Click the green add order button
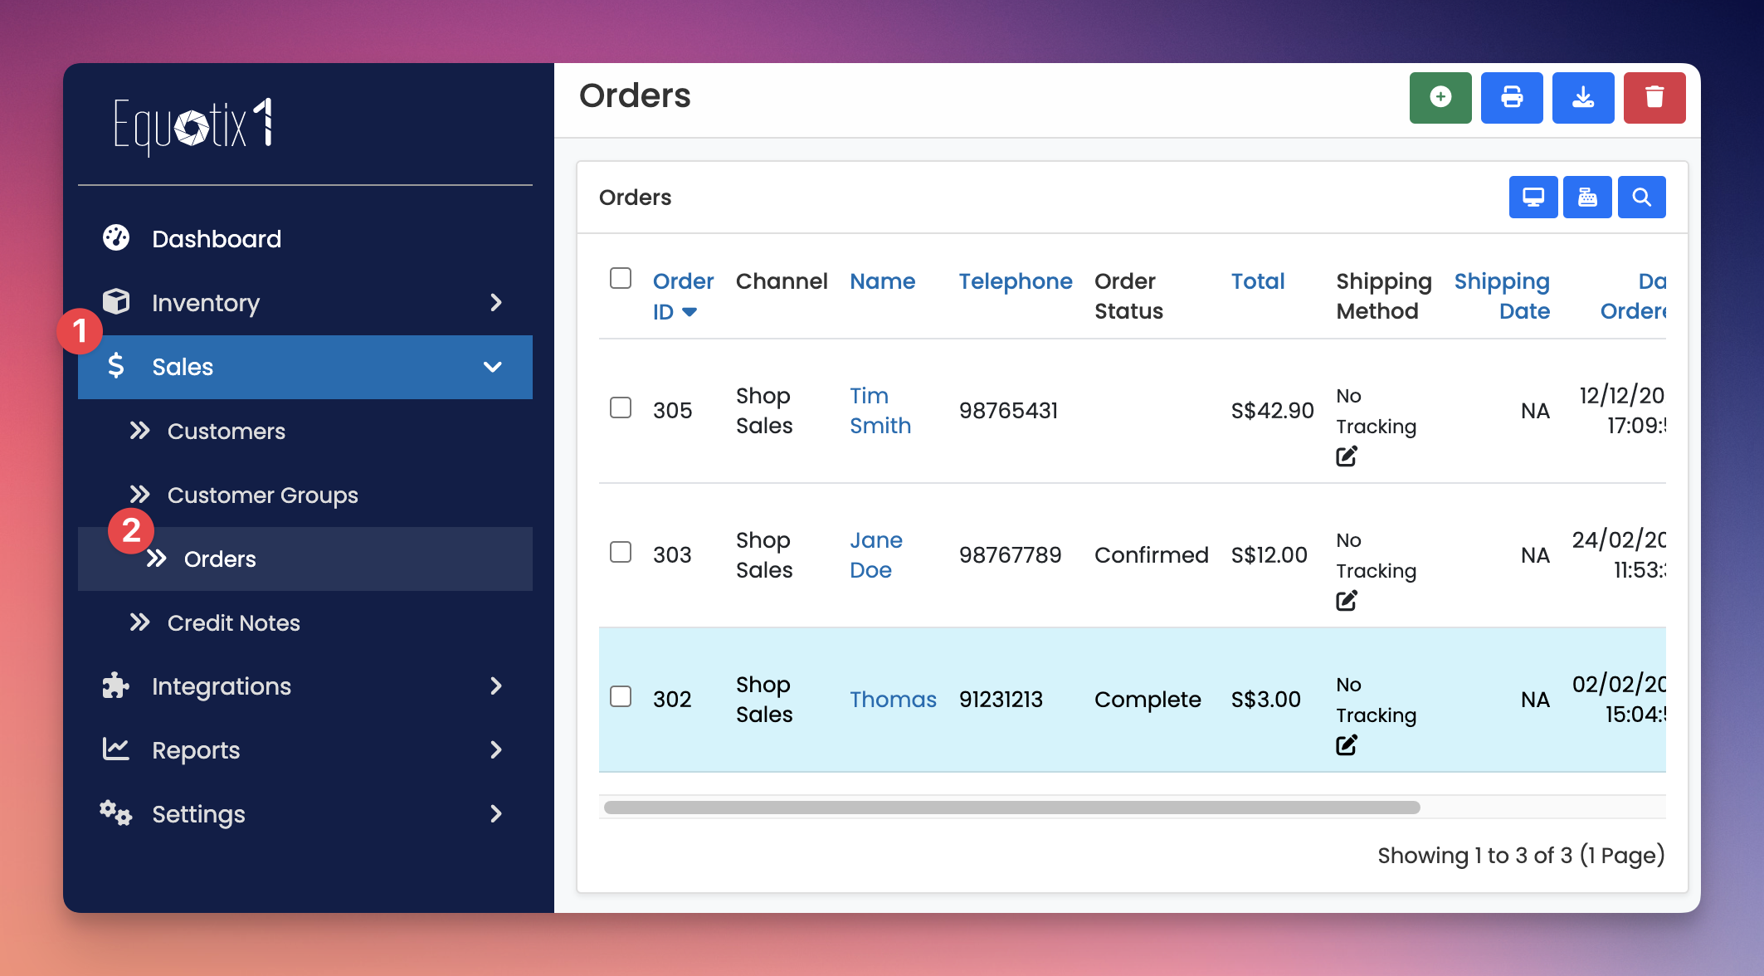 tap(1440, 98)
